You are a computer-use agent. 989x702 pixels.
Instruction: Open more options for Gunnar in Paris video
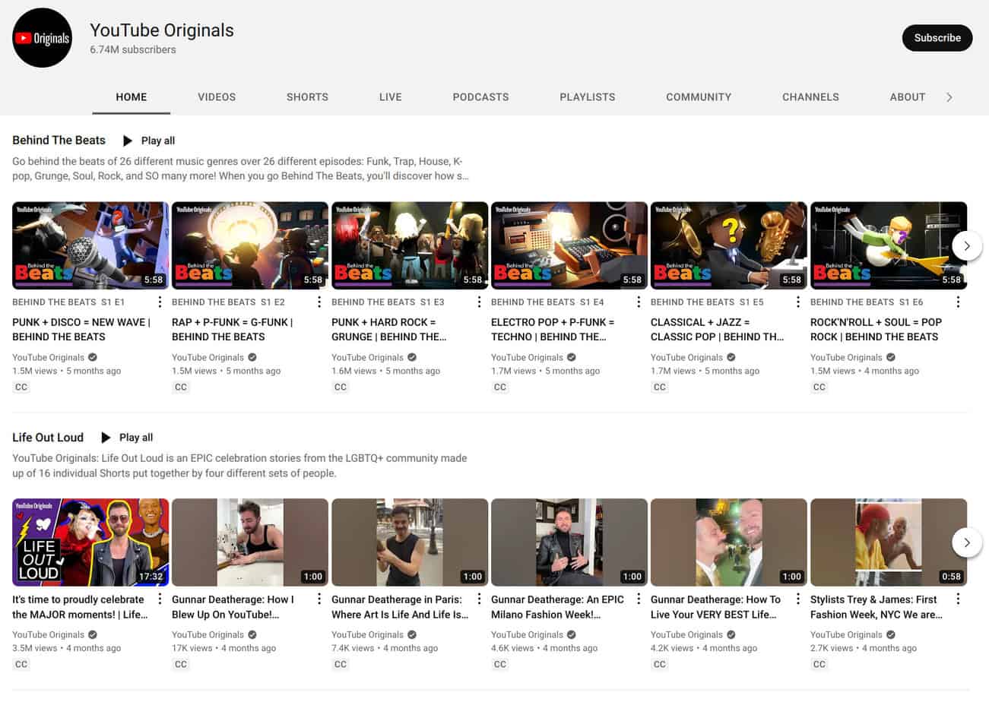[479, 599]
